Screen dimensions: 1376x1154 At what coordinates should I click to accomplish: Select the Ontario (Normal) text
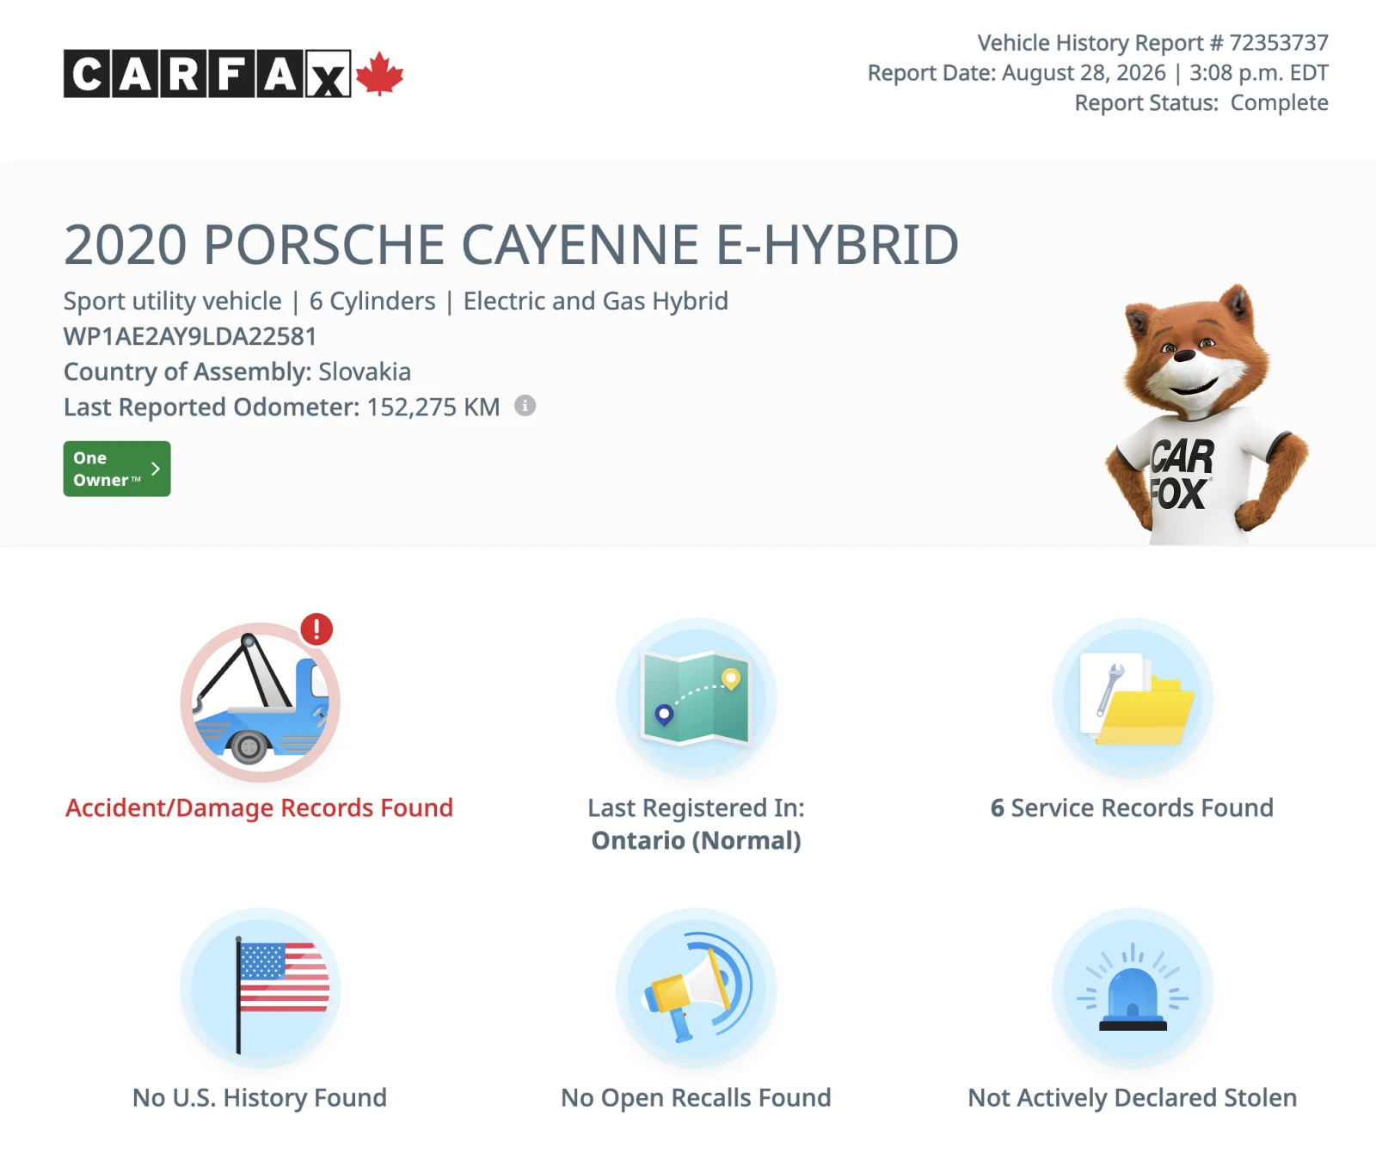[x=697, y=841]
